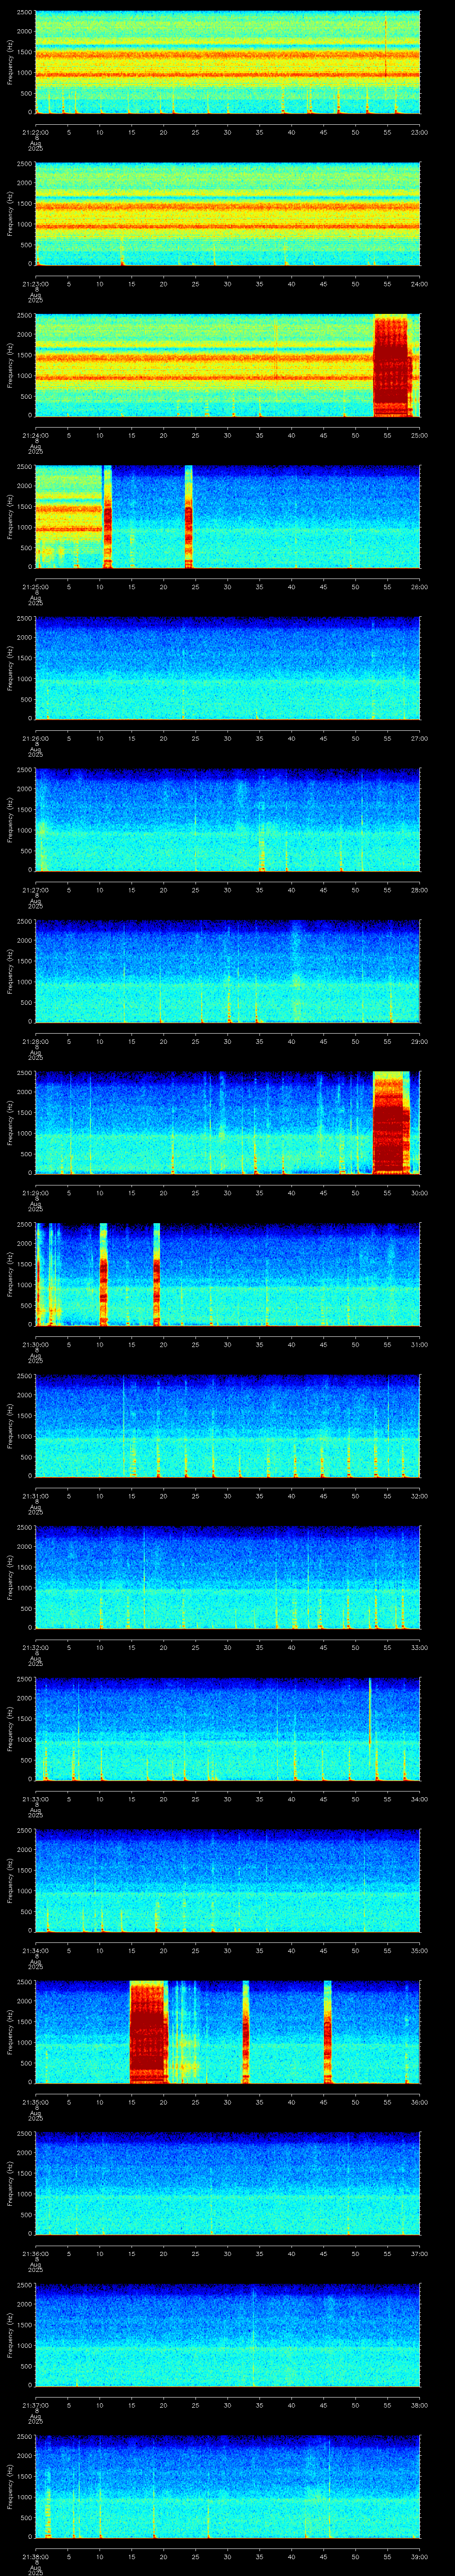Open the spectrogram panel starting at 21:25:00
455x2576 pixels.
click(x=227, y=517)
